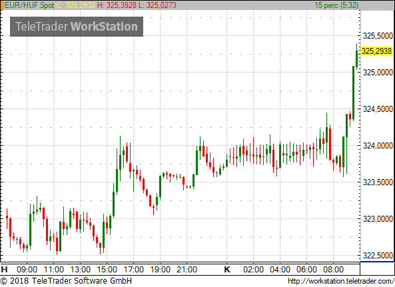
Task: Select the K day marker on axis
Action: pos(227,270)
